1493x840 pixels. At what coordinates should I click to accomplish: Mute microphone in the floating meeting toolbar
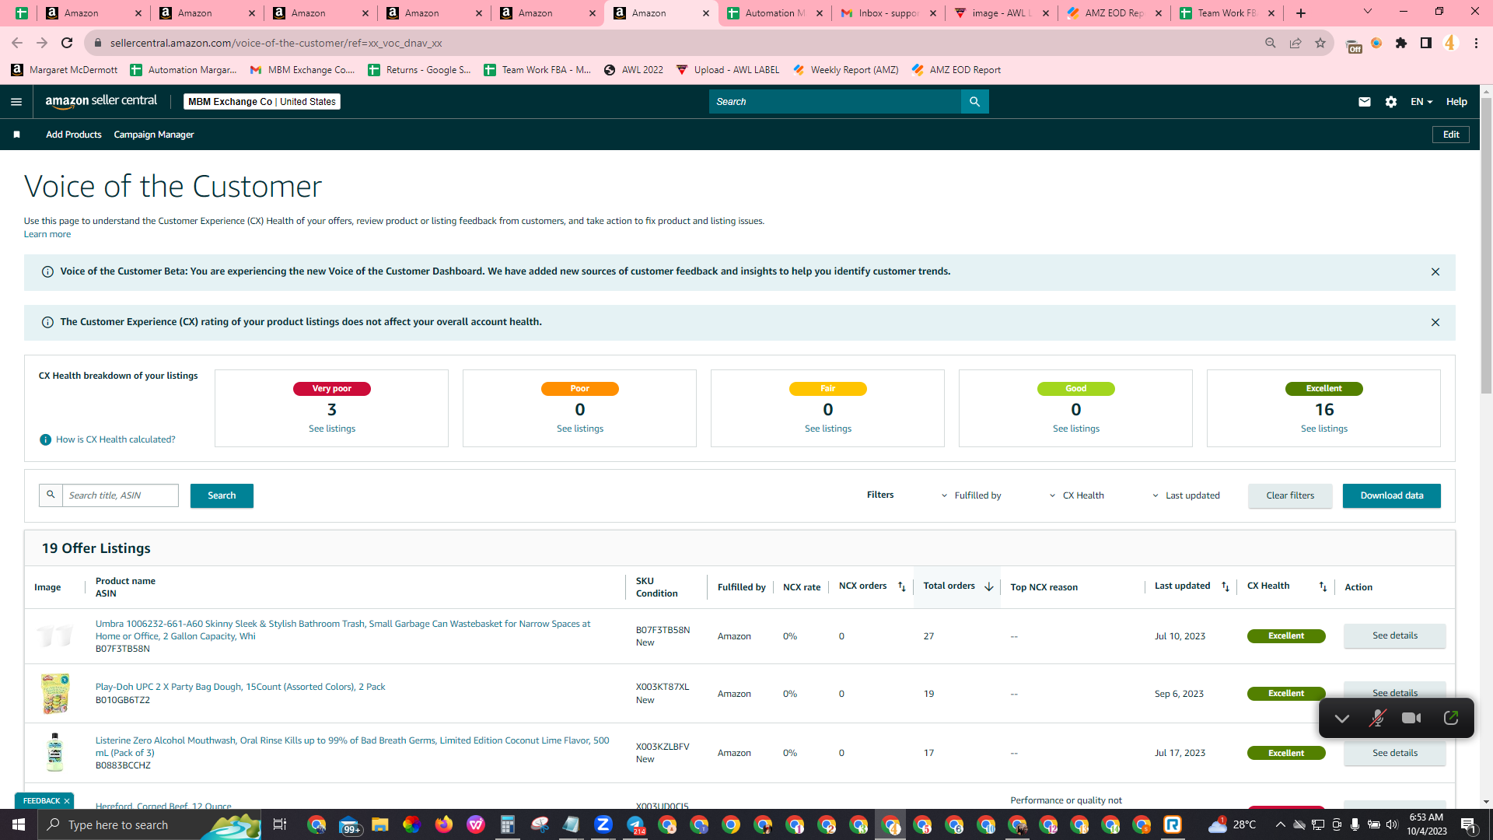pyautogui.click(x=1377, y=718)
